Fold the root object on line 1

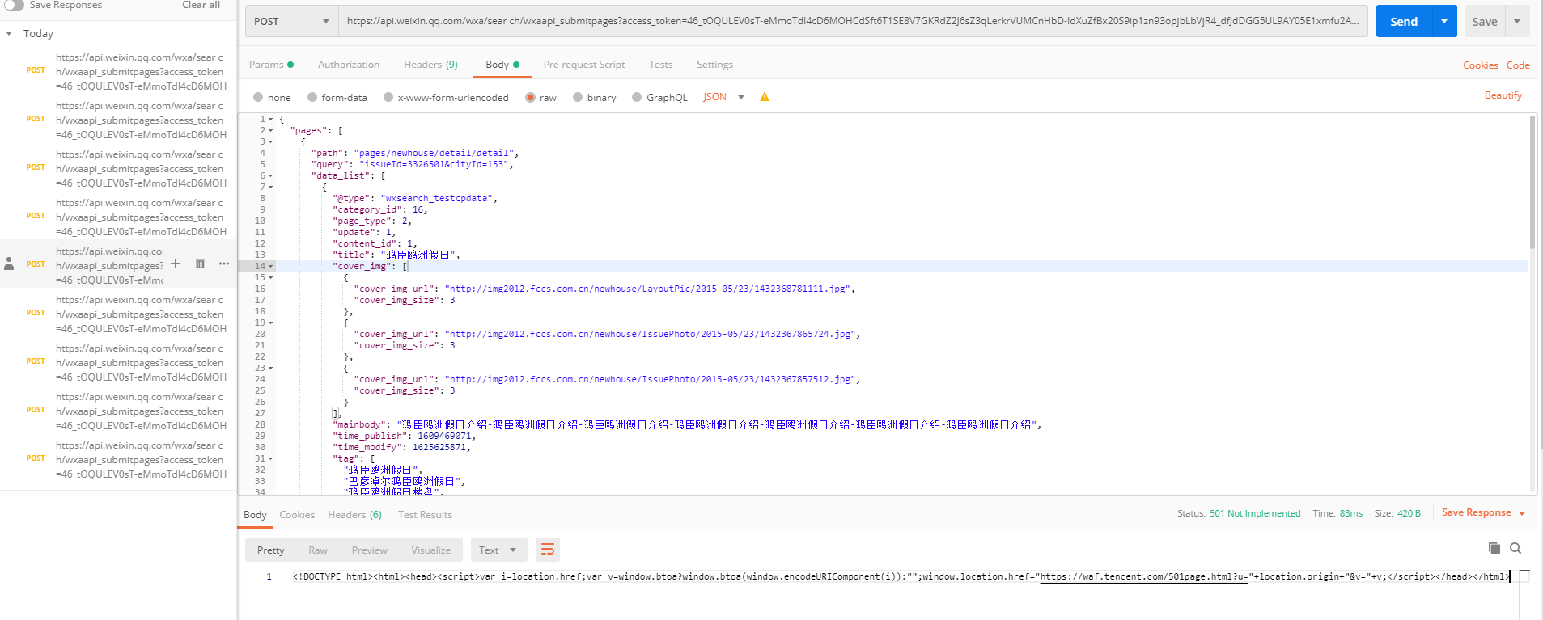pyautogui.click(x=271, y=119)
